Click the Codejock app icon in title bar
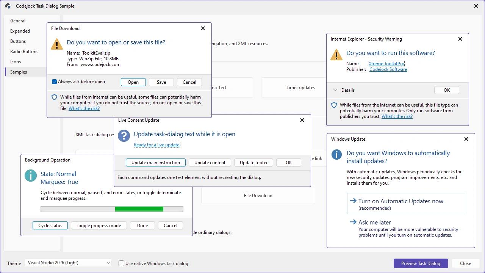Viewport: 485px width, 273px height. (x=8, y=6)
